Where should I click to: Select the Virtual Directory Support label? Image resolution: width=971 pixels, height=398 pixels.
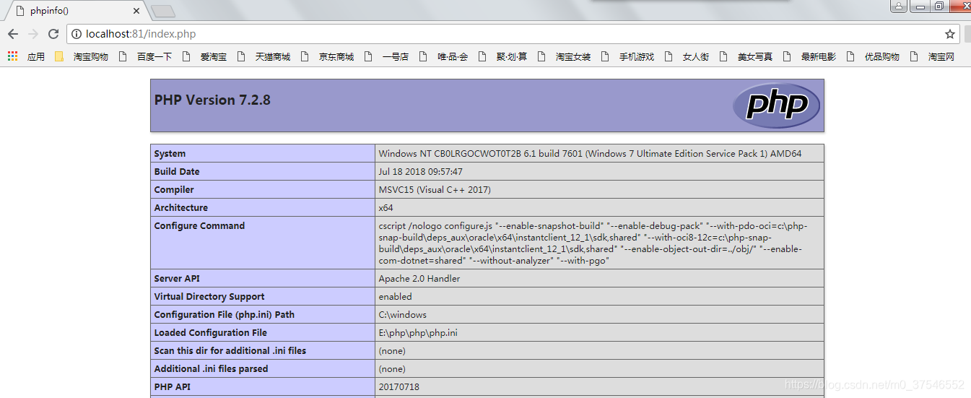209,296
